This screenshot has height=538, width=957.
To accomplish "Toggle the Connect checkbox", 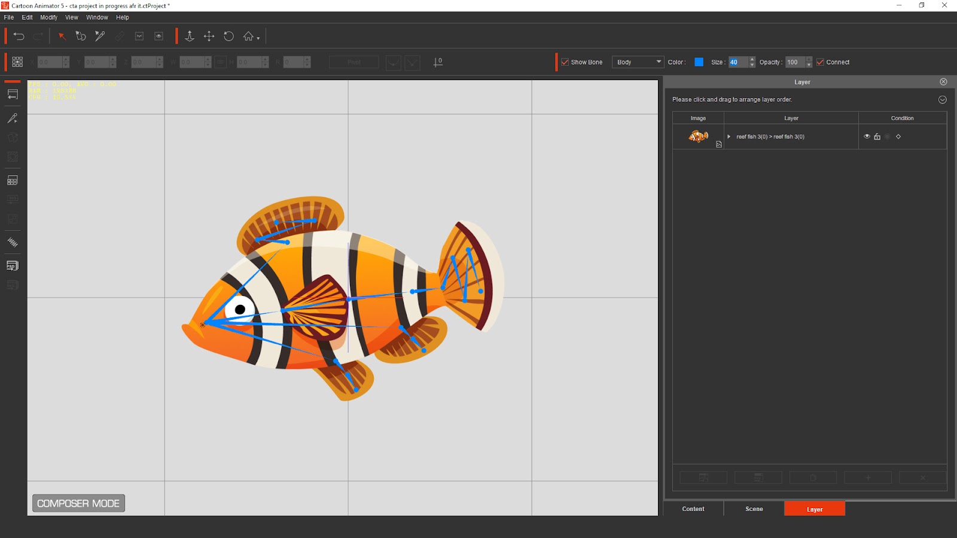I will tap(820, 62).
